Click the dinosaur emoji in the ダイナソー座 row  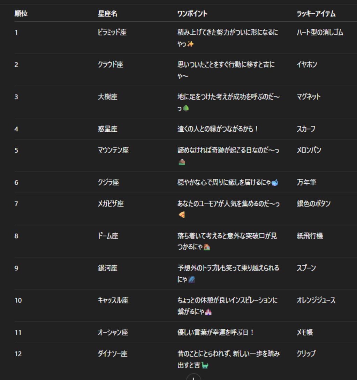click(205, 365)
